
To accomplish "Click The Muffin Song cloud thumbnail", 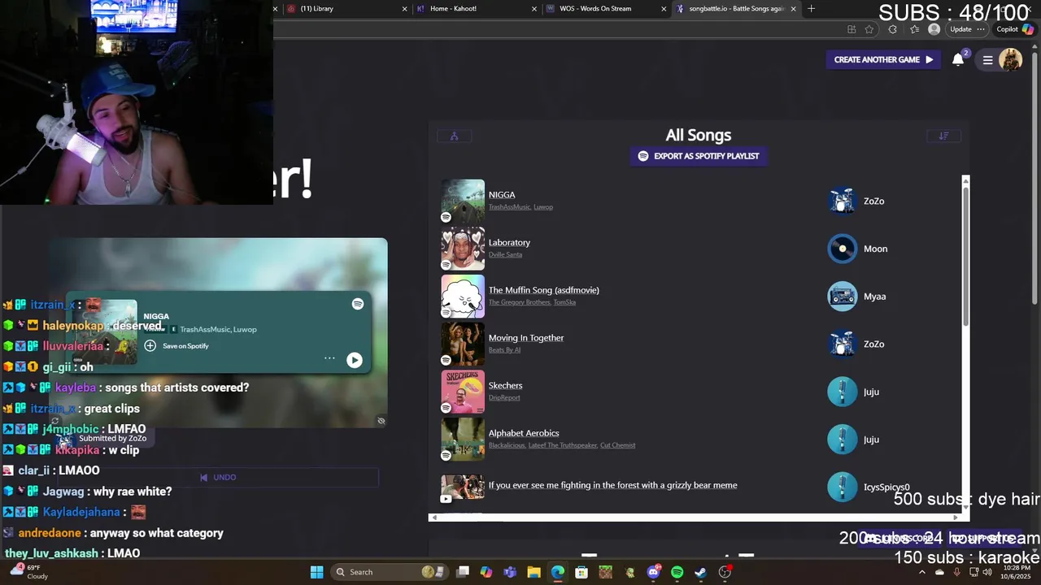I will pyautogui.click(x=463, y=297).
